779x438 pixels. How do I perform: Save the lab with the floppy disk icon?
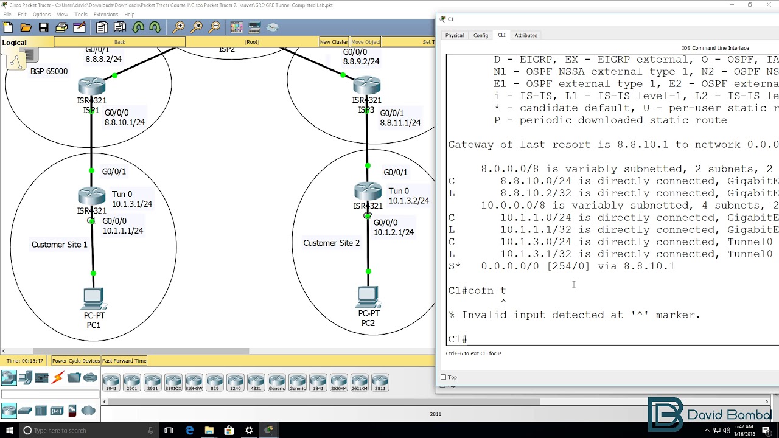click(x=43, y=27)
